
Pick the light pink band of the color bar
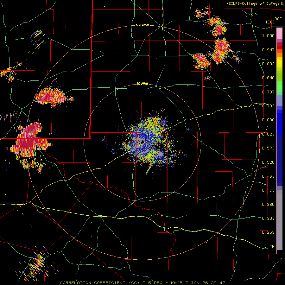(x=280, y=34)
